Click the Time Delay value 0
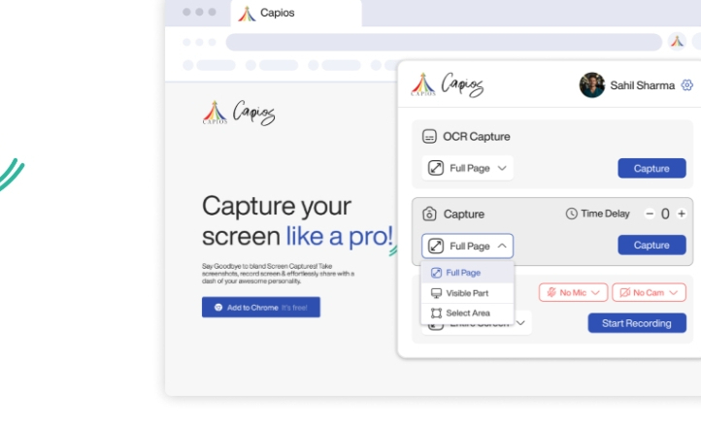This screenshot has width=701, height=430. click(665, 215)
